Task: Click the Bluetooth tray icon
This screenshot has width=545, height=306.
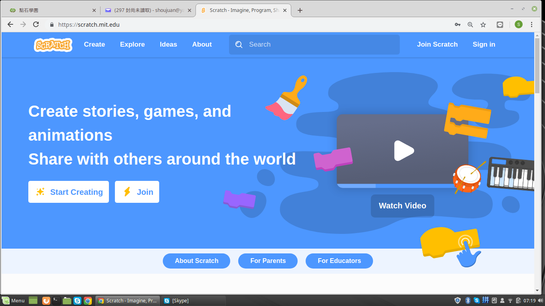Action: point(468,300)
